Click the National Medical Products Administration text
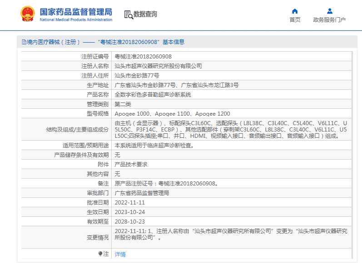Viewport: 362px width, 263px height. click(x=76, y=20)
